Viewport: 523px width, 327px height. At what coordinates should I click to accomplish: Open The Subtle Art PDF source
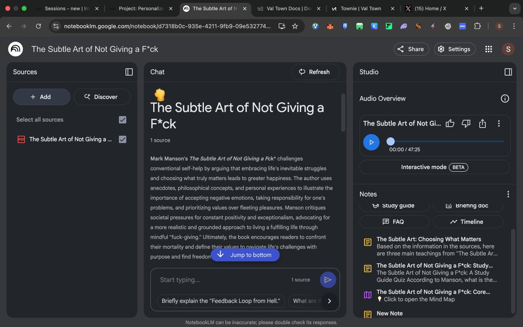[71, 140]
